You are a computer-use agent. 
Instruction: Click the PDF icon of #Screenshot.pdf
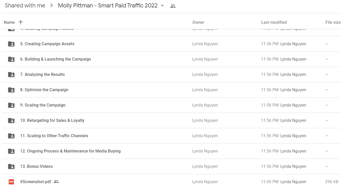click(x=11, y=182)
